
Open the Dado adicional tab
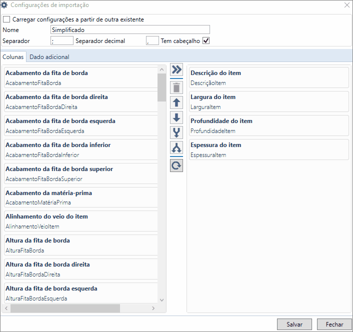49,56
